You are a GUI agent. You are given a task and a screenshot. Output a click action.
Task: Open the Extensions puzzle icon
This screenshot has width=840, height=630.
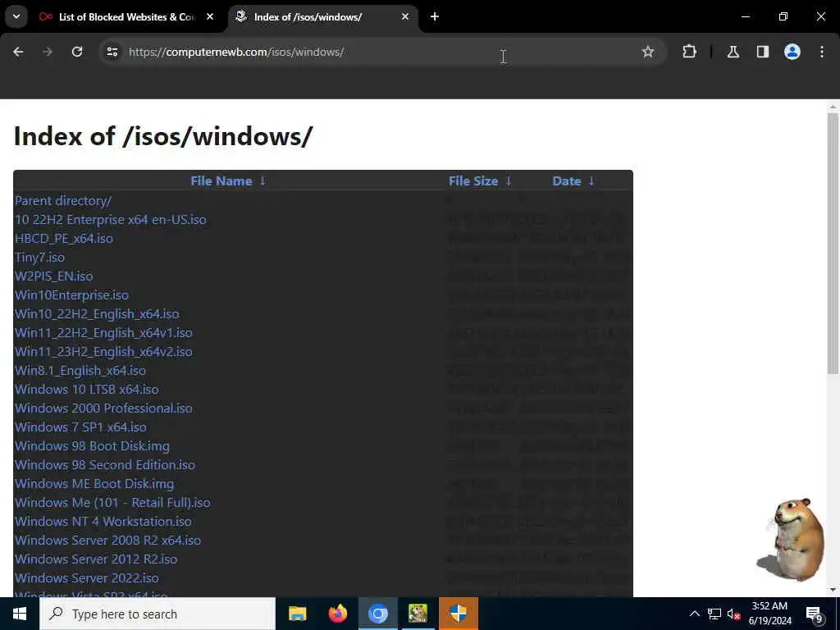(x=689, y=52)
